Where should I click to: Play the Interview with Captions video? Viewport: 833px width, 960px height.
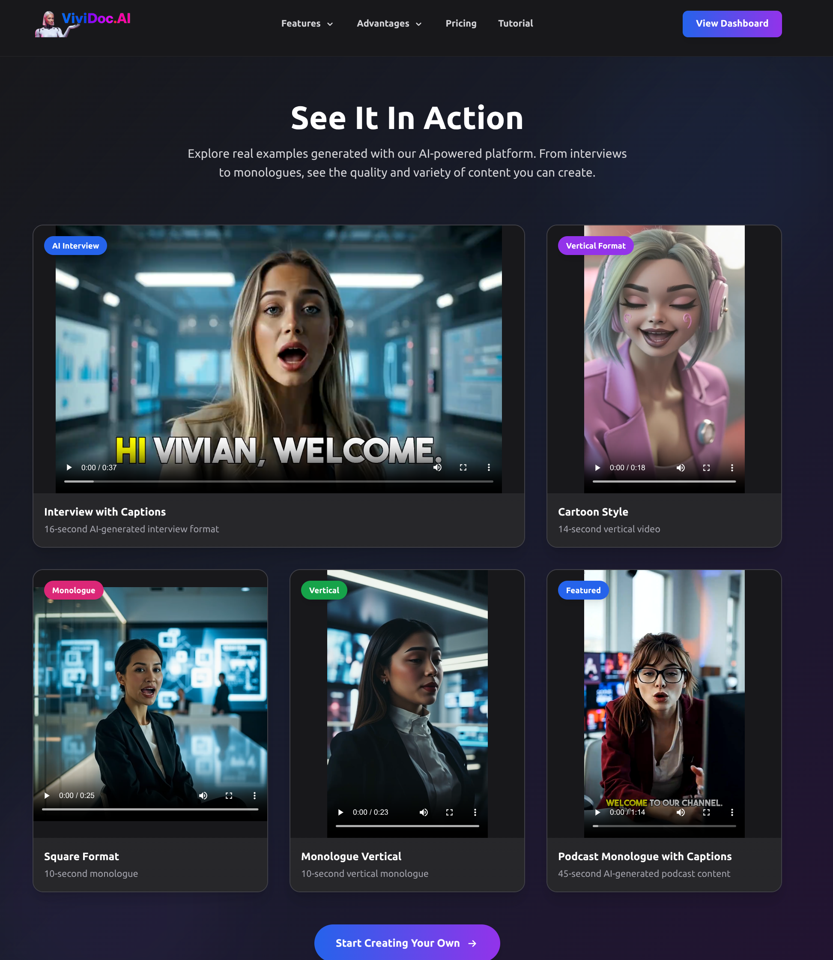(69, 468)
